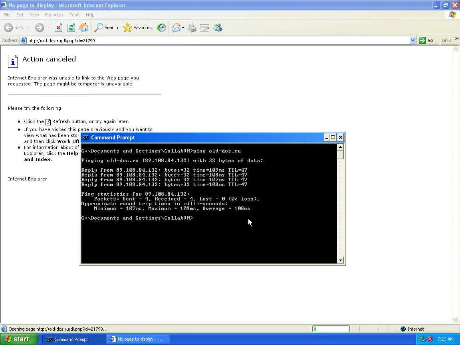Screen dimensions: 460x345
Task: Open the Messenger icon in toolbar
Action: 218,28
